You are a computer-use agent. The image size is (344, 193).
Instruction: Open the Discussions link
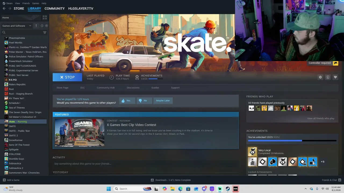[x=133, y=88]
